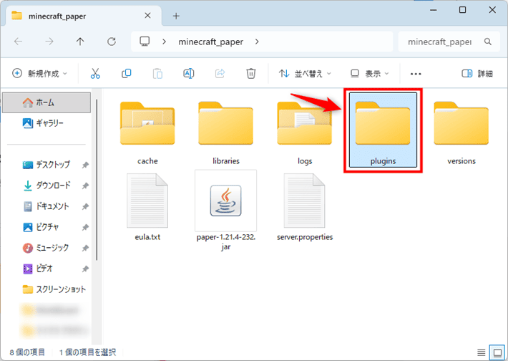Viewport: 508px width, 361px height.
Task: Open スクリーンショット folder in sidebar
Action: 54,289
